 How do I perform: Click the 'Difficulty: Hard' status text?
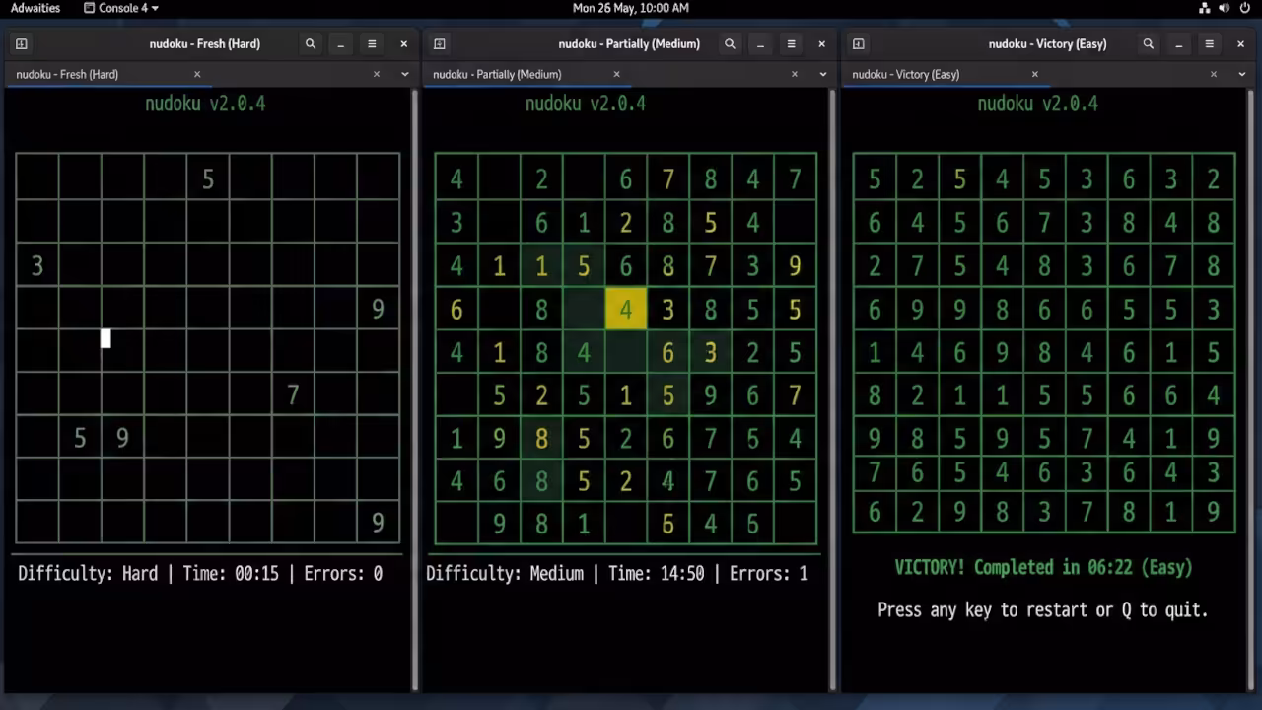(x=88, y=574)
